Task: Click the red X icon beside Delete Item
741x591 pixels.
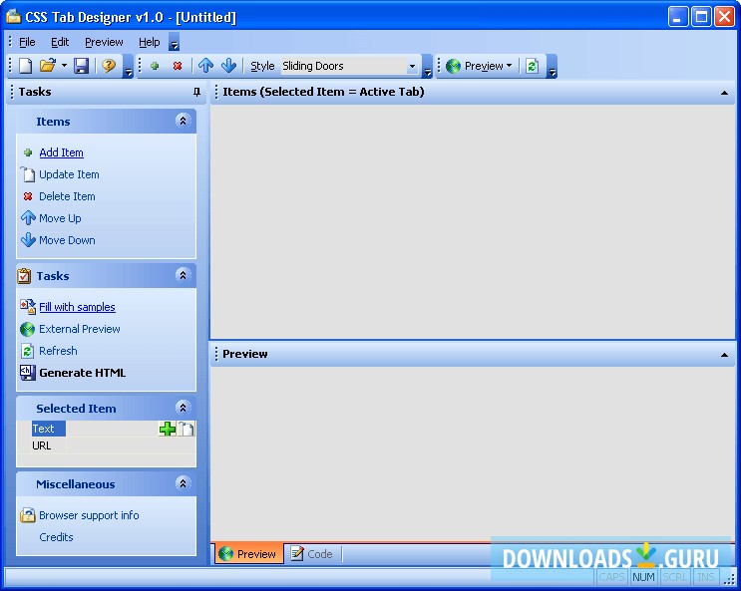Action: 28,196
